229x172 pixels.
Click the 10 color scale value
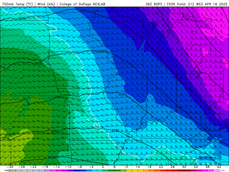click(126, 167)
